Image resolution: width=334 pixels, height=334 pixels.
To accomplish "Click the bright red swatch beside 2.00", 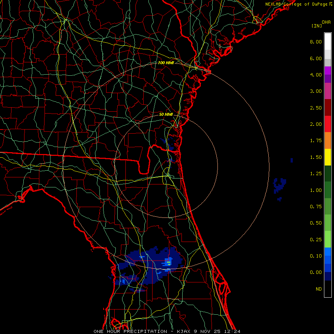I will (x=328, y=124).
